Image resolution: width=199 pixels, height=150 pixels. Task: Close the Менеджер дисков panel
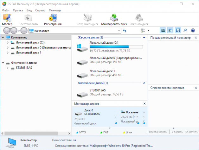tap(144, 103)
